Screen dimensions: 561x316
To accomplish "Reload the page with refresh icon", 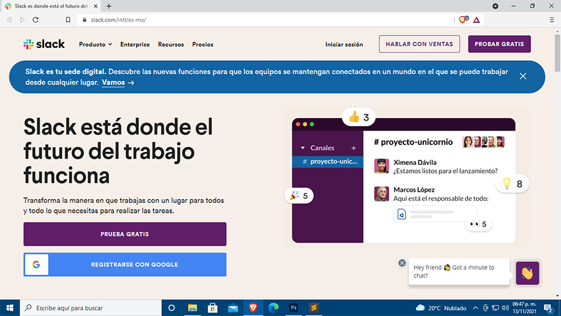I will click(36, 20).
